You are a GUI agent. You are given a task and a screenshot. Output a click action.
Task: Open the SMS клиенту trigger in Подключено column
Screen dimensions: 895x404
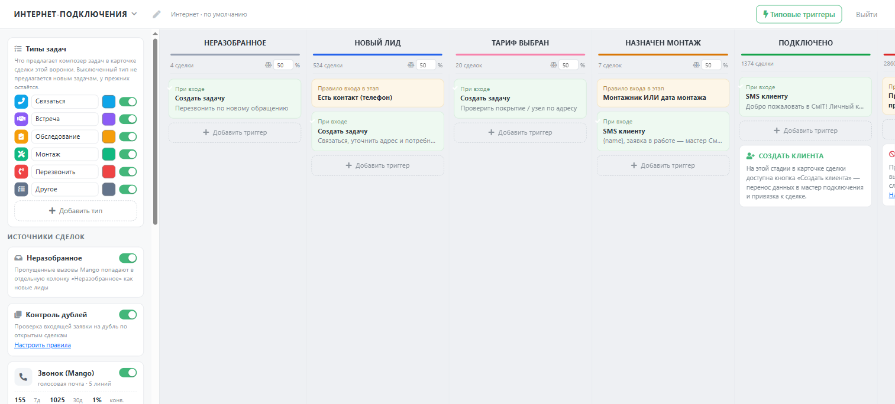coord(806,97)
